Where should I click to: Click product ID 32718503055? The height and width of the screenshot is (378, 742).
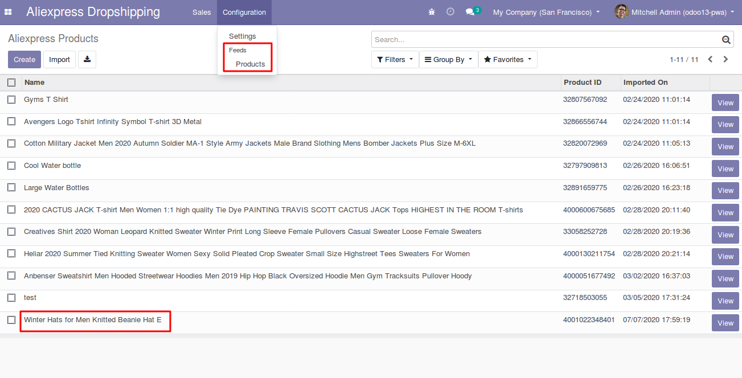[585, 298]
